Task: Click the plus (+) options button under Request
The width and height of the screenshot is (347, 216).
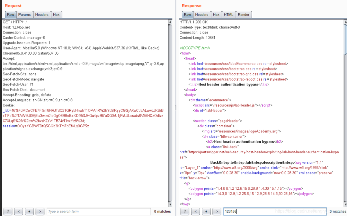Action: (29, 212)
